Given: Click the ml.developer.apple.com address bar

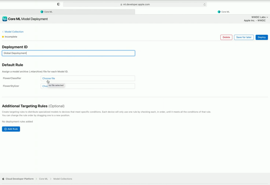Looking at the screenshot, I should (135, 4).
